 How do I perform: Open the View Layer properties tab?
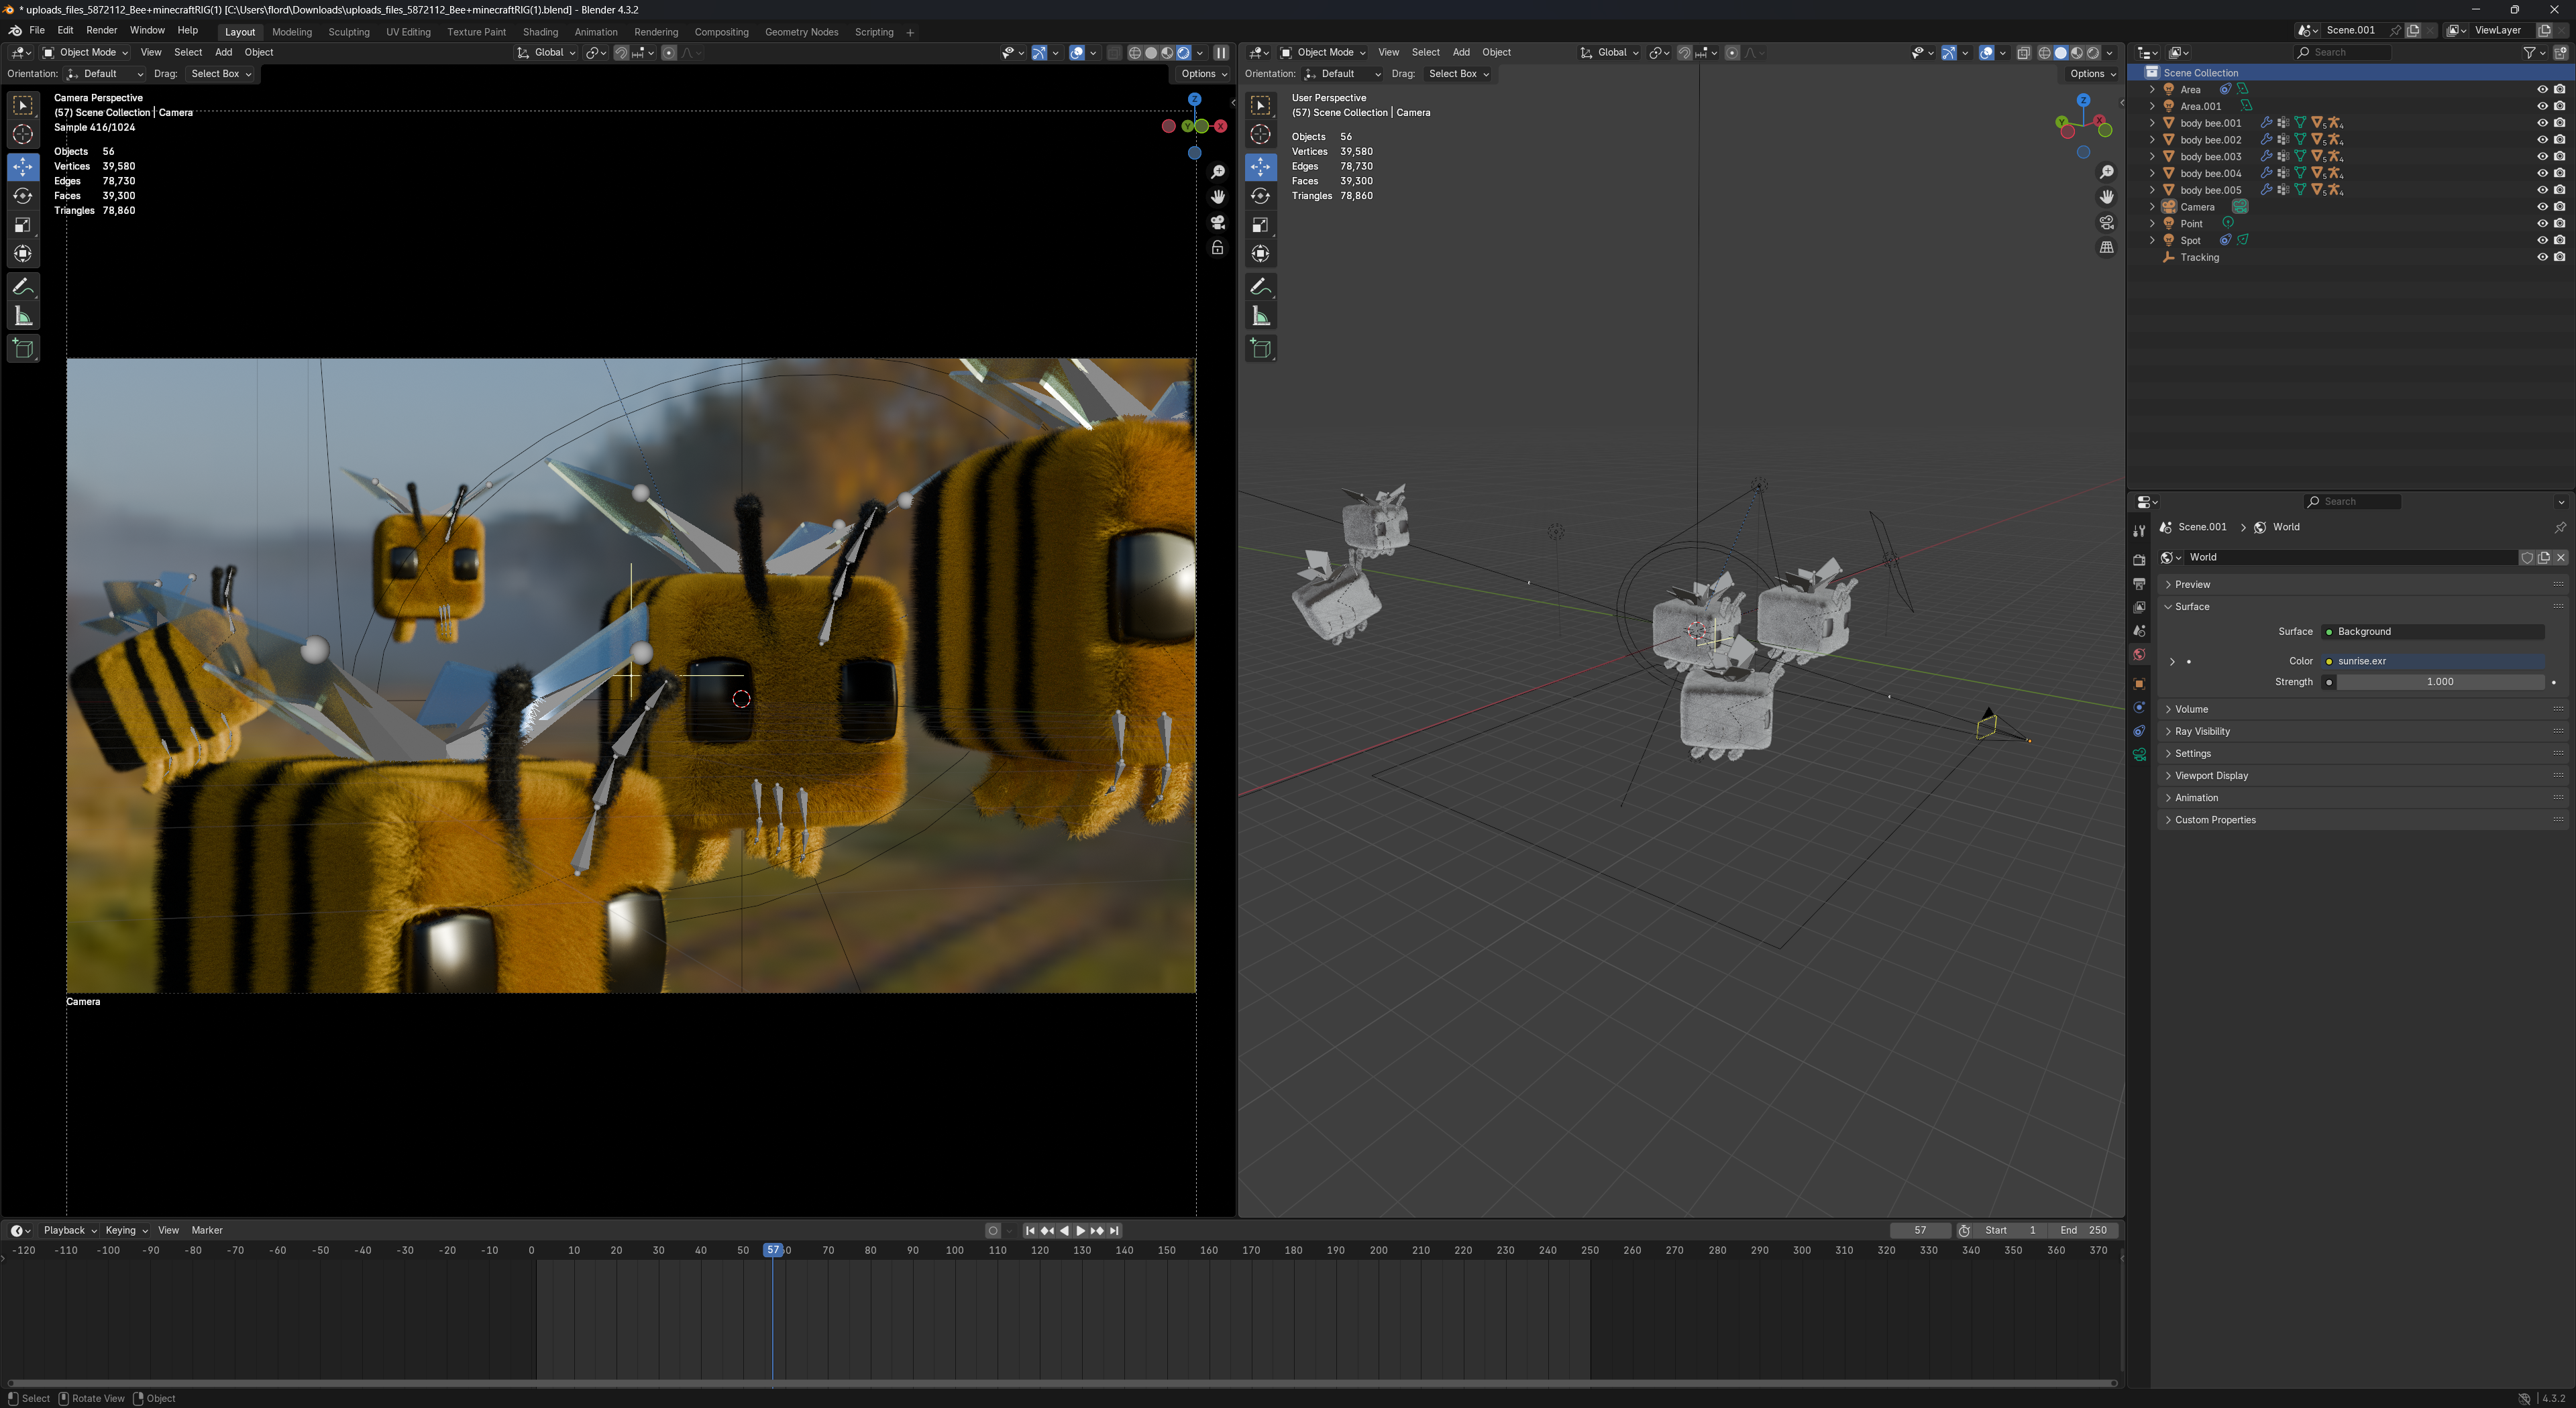[x=2139, y=607]
